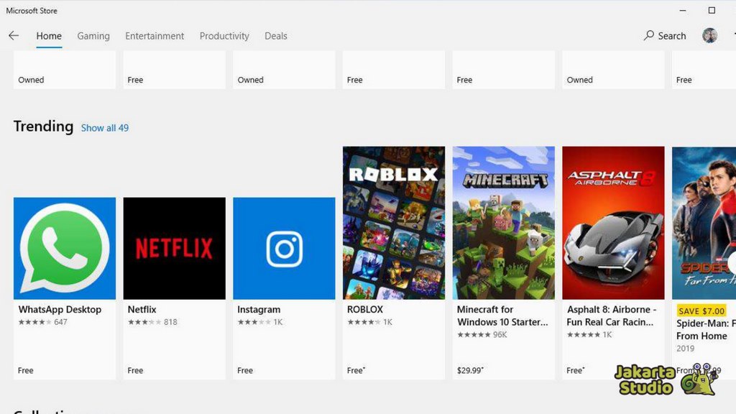Viewport: 736px width, 414px height.
Task: Click the Minecraft 96K rating
Action: [482, 335]
